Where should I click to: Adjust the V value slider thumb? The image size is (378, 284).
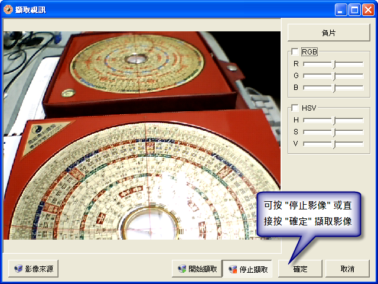coord(334,144)
